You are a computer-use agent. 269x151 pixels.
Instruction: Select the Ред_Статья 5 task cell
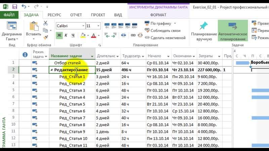tap(72, 104)
